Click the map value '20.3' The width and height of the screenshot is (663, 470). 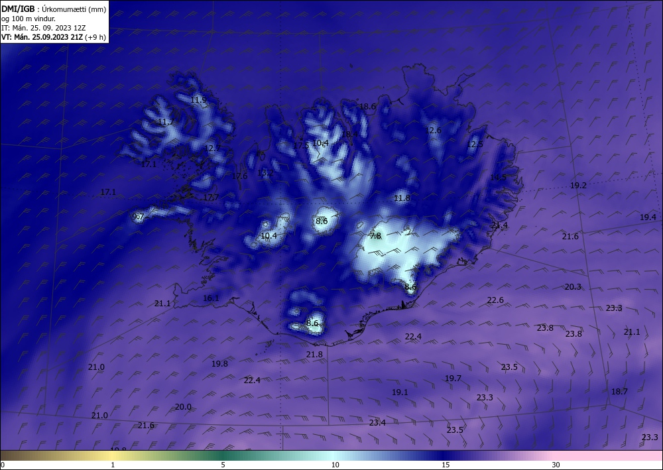click(573, 287)
